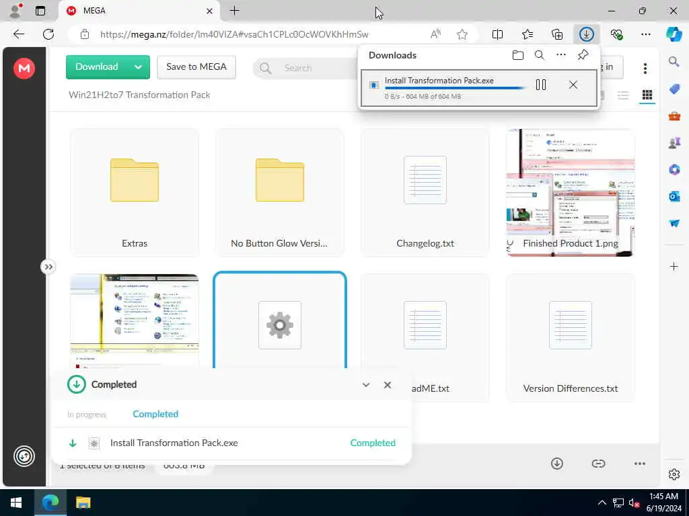The image size is (689, 516).
Task: Close the Completed transfers panel
Action: [388, 385]
